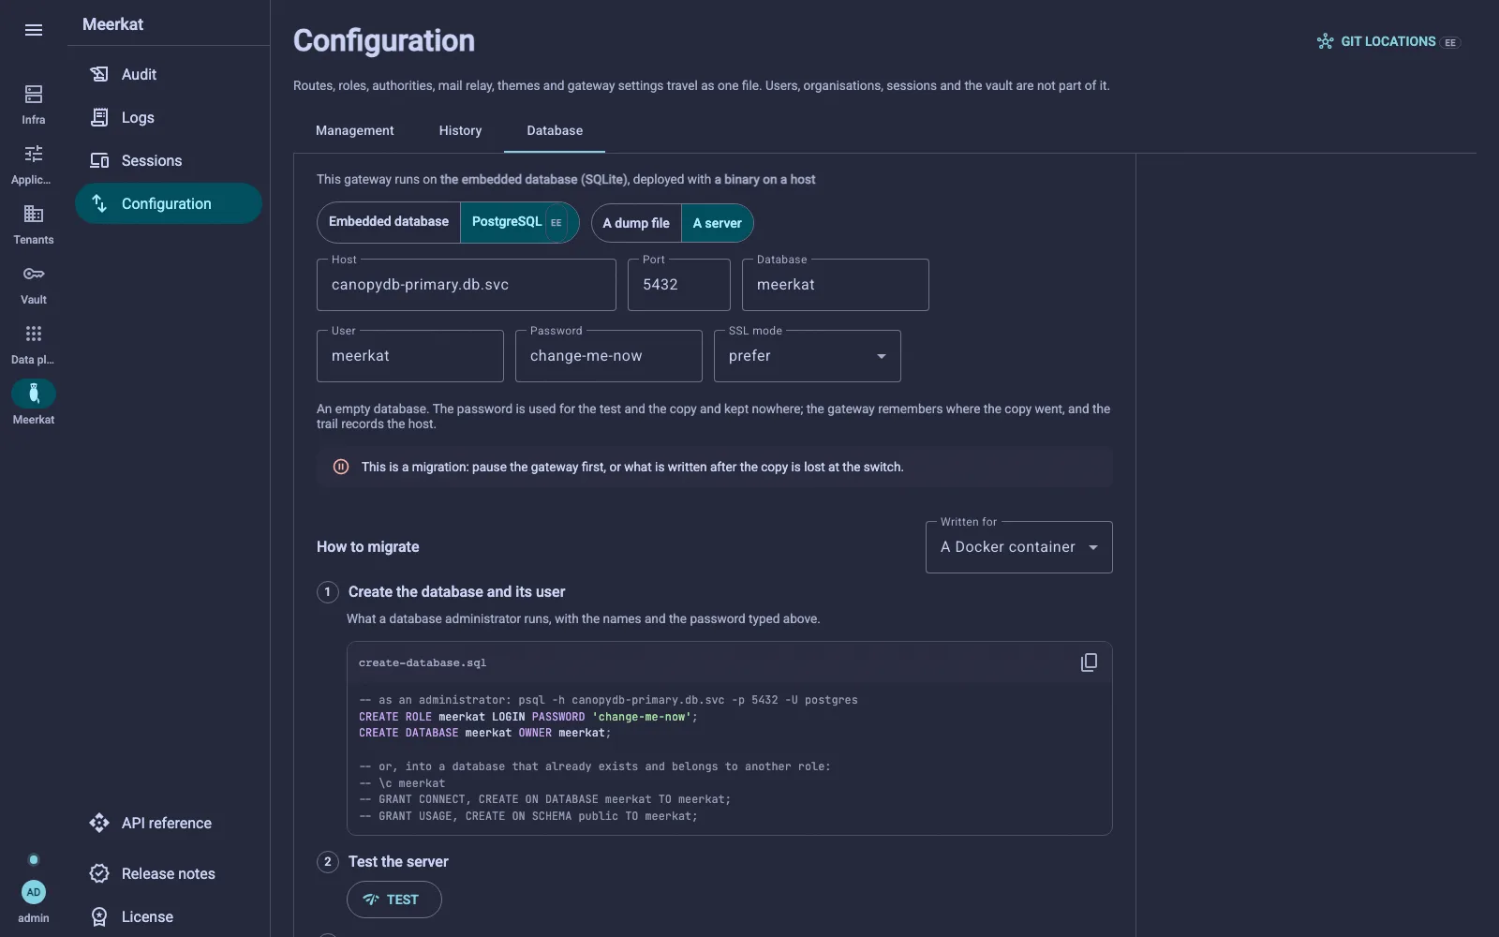1499x937 pixels.
Task: Click the status dot above admin avatar
Action: point(34,859)
